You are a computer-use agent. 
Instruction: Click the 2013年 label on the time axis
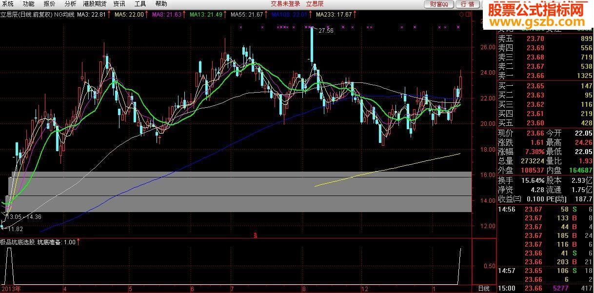(11, 289)
